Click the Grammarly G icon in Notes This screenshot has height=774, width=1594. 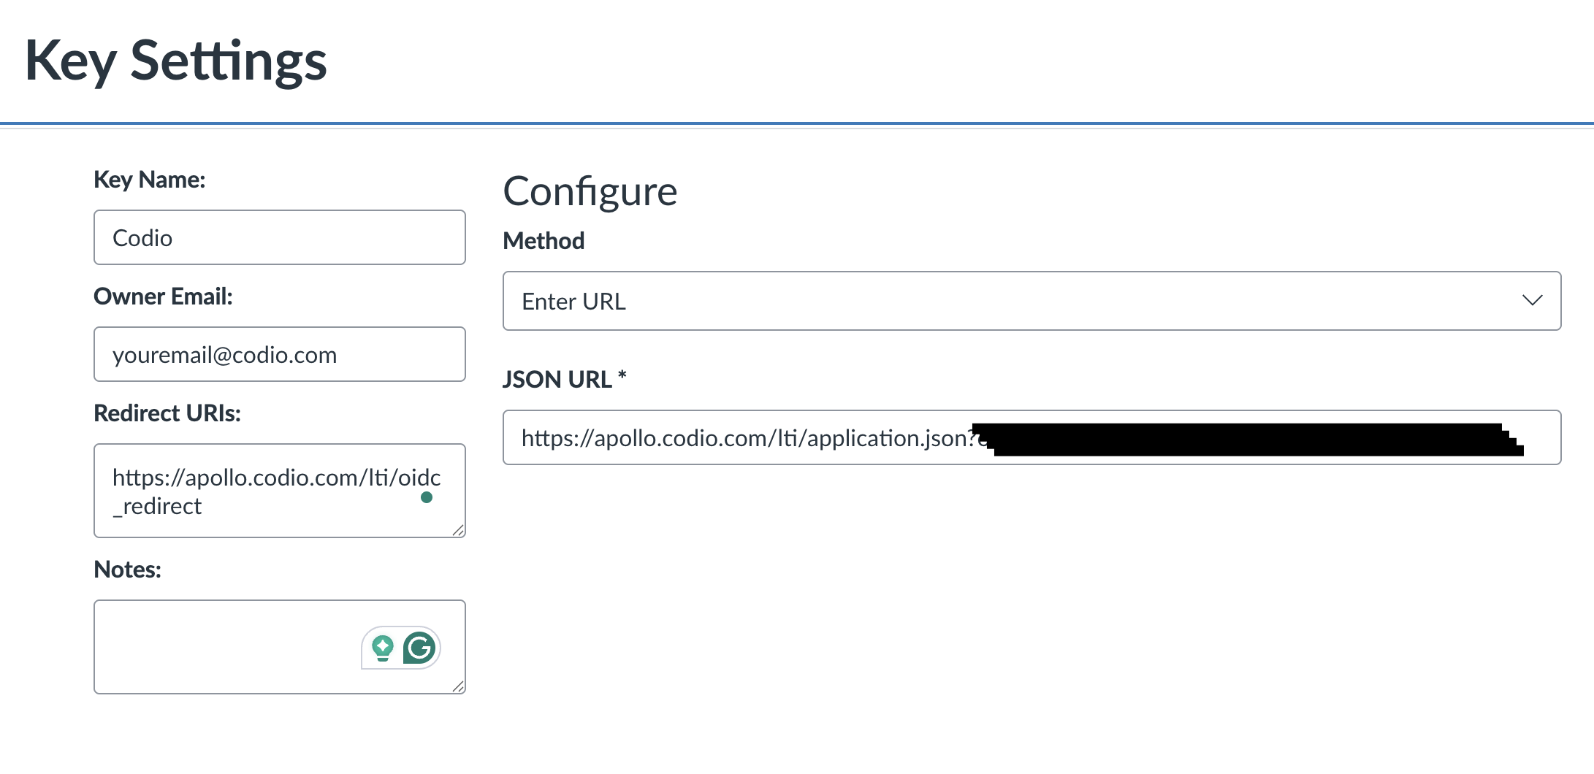point(419,648)
